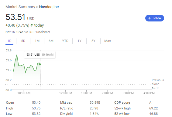Click the CDP score label

[122, 102]
